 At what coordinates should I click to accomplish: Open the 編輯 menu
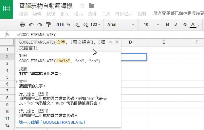click(37, 14)
